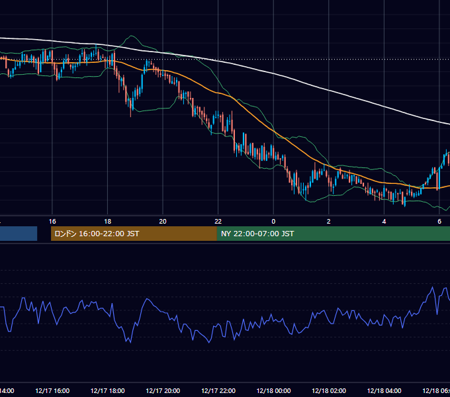Image resolution: width=450 pixels, height=397 pixels.
Task: Click the '6' hour label on upper axis
Action: 439,222
